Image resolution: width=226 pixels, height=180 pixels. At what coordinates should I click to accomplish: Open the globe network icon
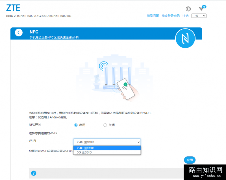click(188, 9)
